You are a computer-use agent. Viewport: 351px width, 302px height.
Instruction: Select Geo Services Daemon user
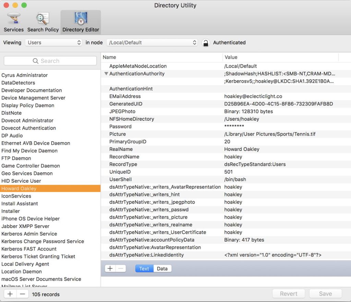(50, 173)
